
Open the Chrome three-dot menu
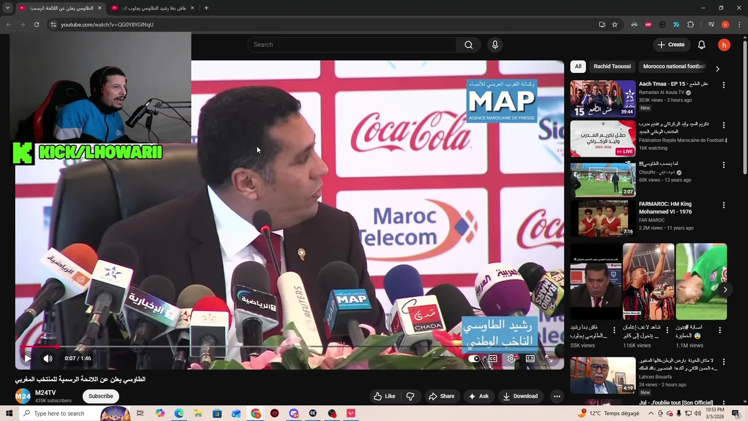(x=739, y=25)
